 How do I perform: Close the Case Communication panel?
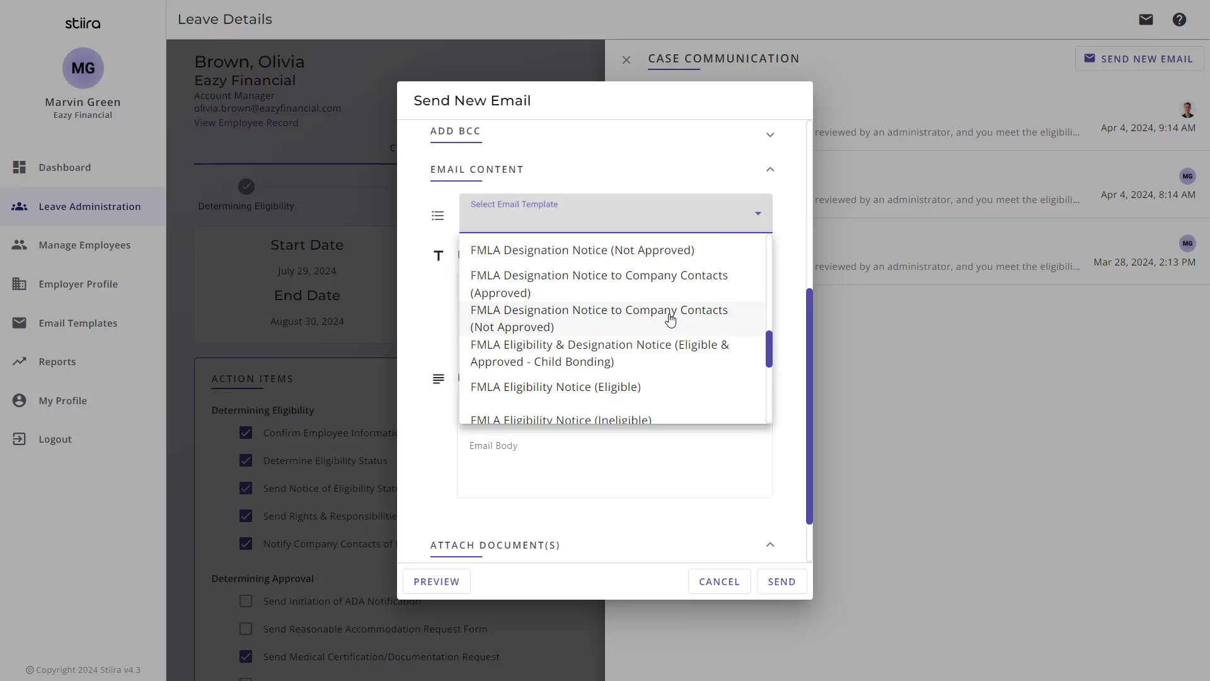626,60
